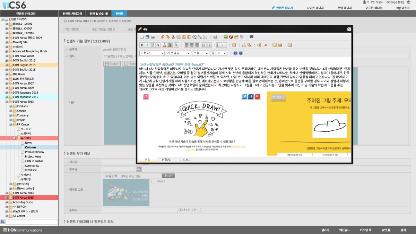Click the New document icon in editor toolbar
The width and height of the screenshot is (416, 234).
click(142, 37)
